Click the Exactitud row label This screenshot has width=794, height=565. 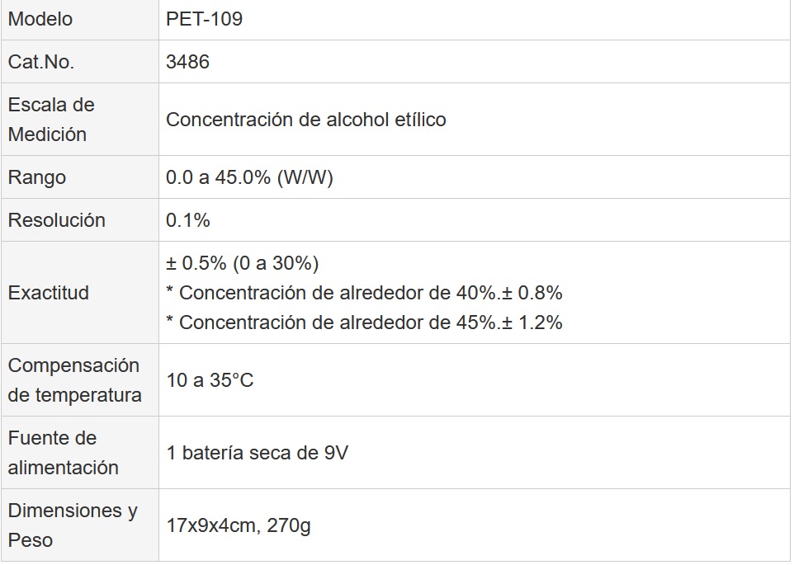coord(49,293)
